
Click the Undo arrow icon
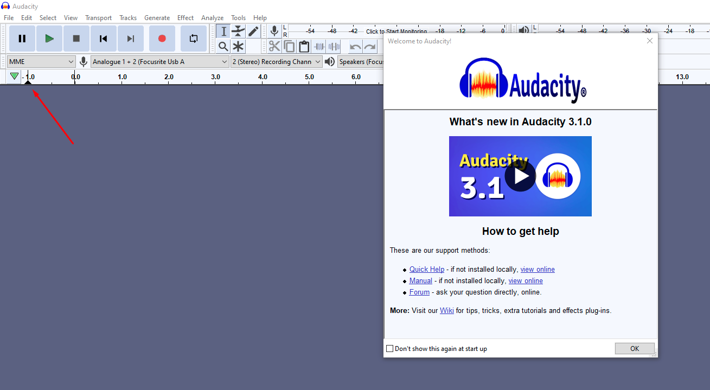click(x=355, y=47)
